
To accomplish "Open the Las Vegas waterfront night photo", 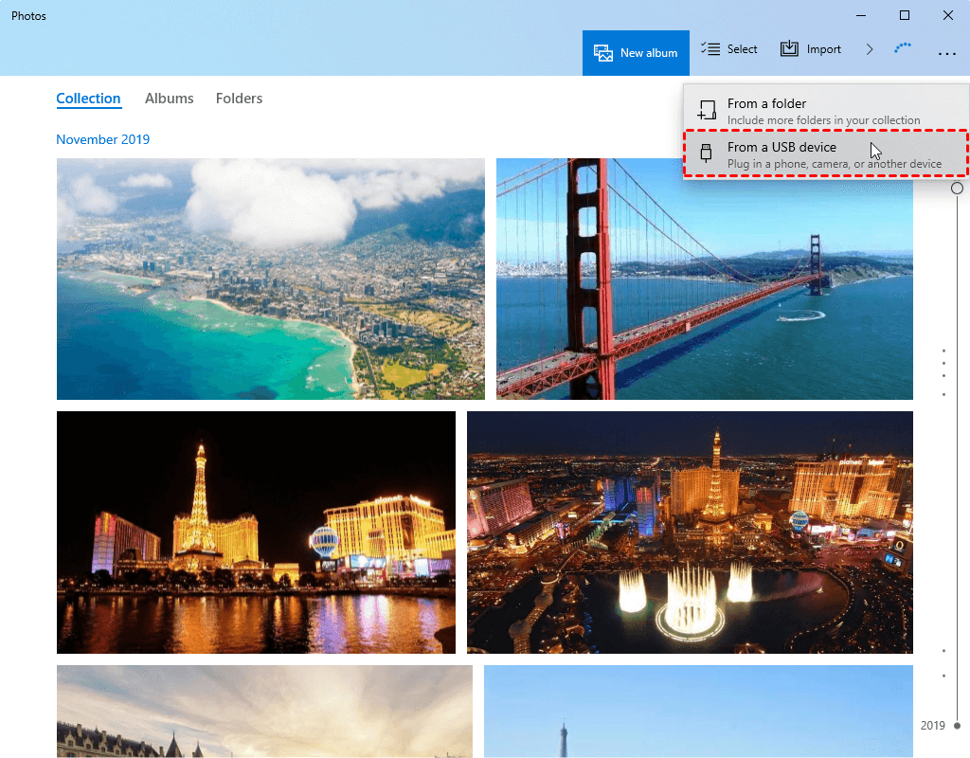I will coord(256,532).
